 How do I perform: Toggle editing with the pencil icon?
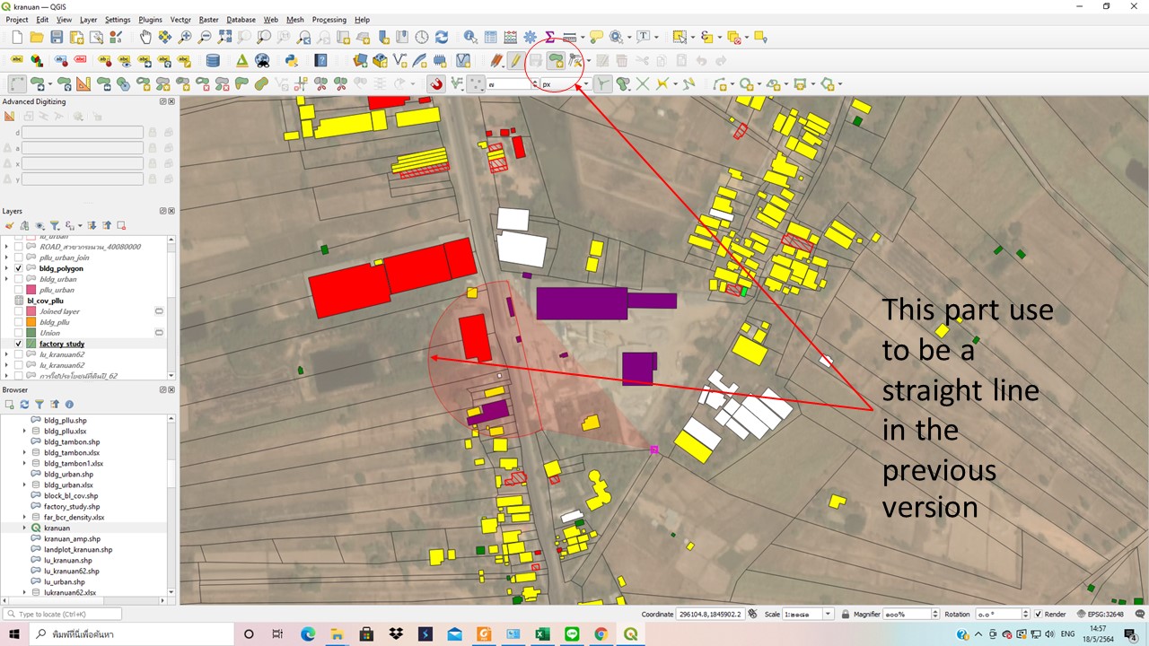(514, 60)
